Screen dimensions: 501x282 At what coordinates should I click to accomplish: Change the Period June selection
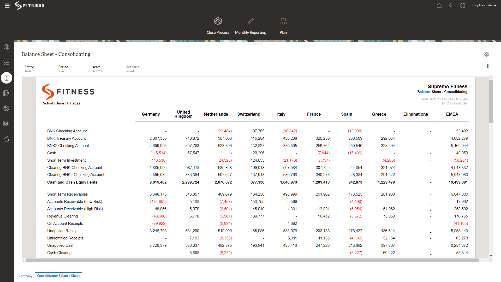pos(61,71)
